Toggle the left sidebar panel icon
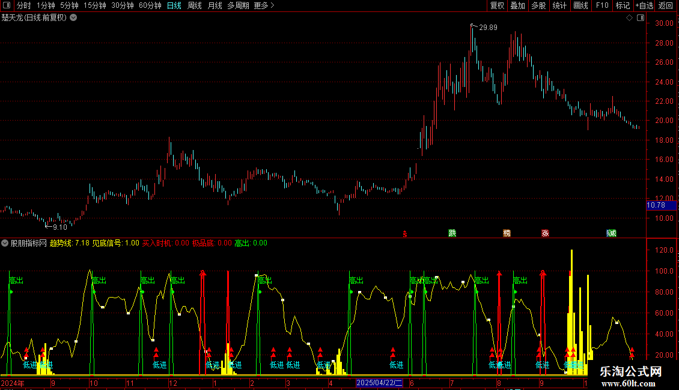This screenshot has width=679, height=390. pos(7,5)
